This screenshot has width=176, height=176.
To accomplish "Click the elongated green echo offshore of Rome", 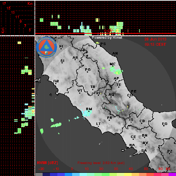I will 56,125.
